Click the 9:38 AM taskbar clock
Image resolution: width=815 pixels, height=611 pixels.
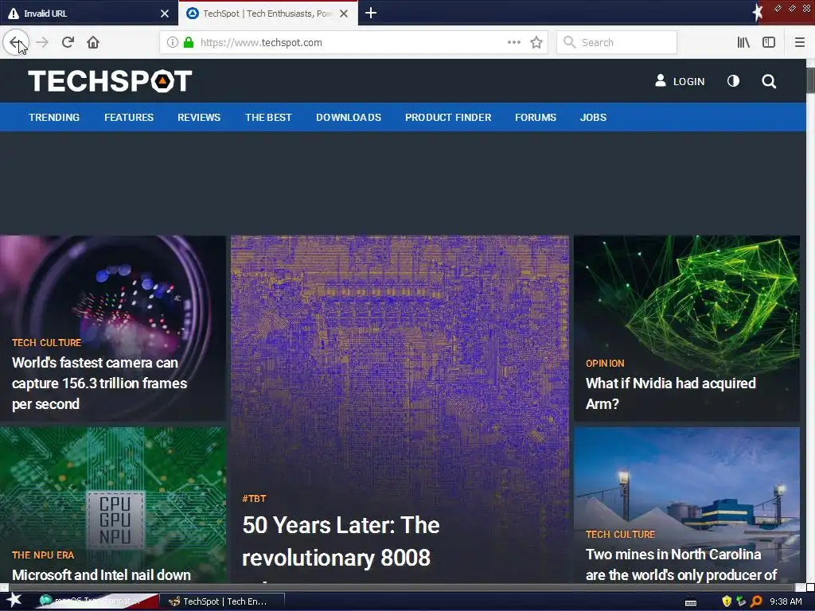click(786, 601)
